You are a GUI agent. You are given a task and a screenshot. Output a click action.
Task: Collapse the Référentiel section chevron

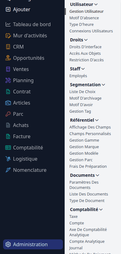point(97,120)
